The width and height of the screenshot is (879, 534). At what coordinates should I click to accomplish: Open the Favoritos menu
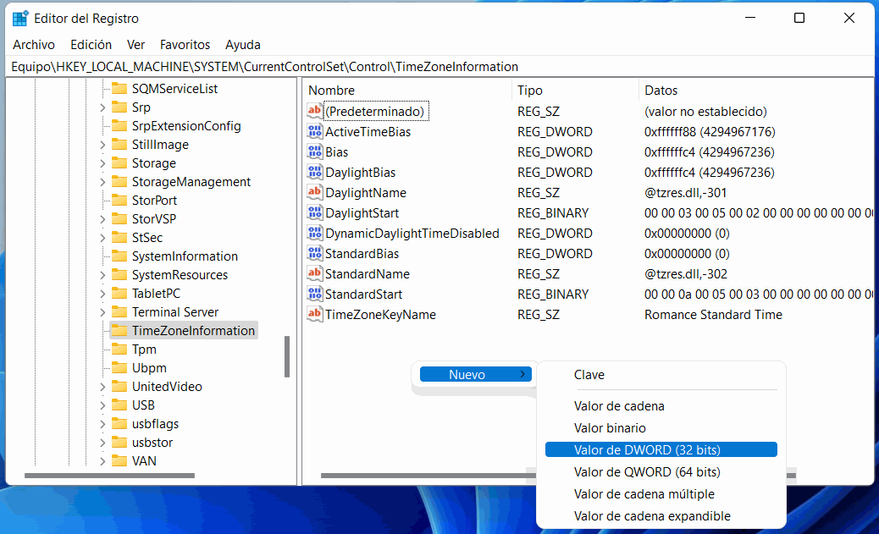click(185, 45)
